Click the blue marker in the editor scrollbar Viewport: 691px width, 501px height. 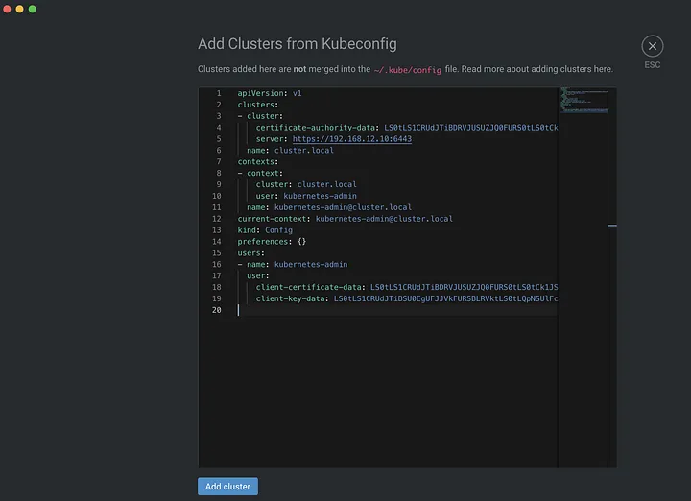click(x=611, y=226)
